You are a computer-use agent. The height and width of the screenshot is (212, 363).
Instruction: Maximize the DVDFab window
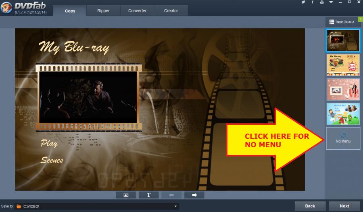pos(350,2)
